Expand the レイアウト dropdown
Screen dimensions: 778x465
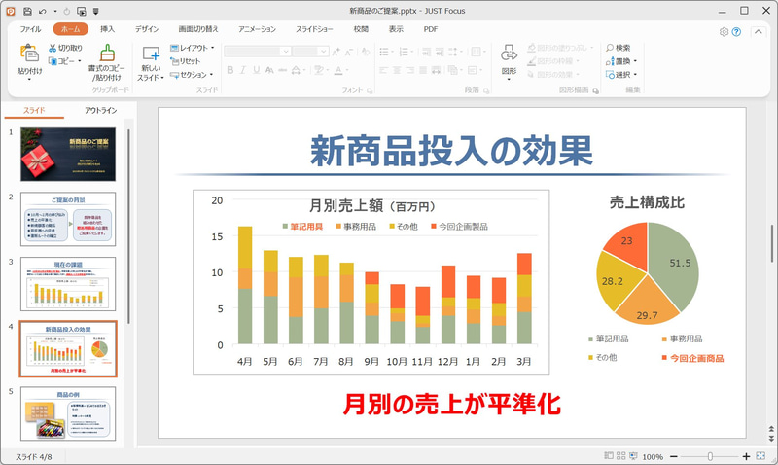(212, 48)
